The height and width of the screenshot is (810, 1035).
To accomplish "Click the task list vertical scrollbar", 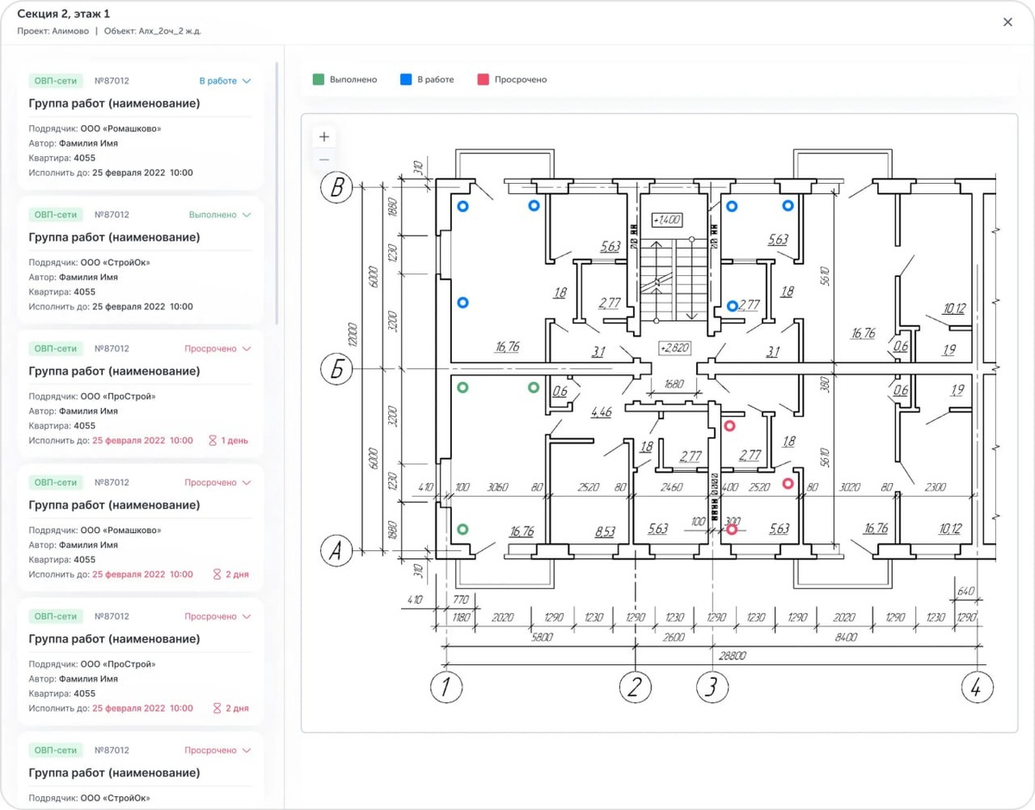I will coord(277,193).
